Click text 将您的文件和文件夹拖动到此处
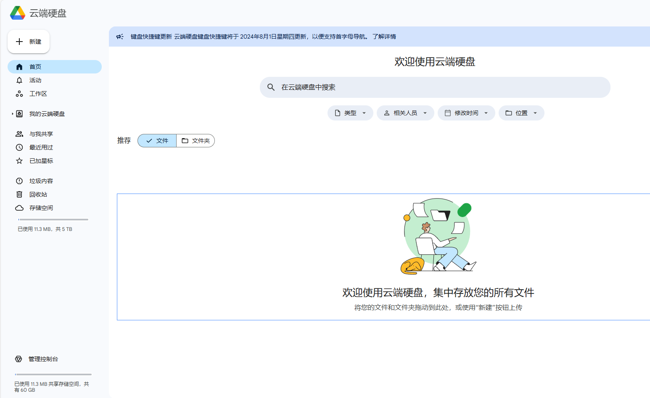 tap(403, 307)
